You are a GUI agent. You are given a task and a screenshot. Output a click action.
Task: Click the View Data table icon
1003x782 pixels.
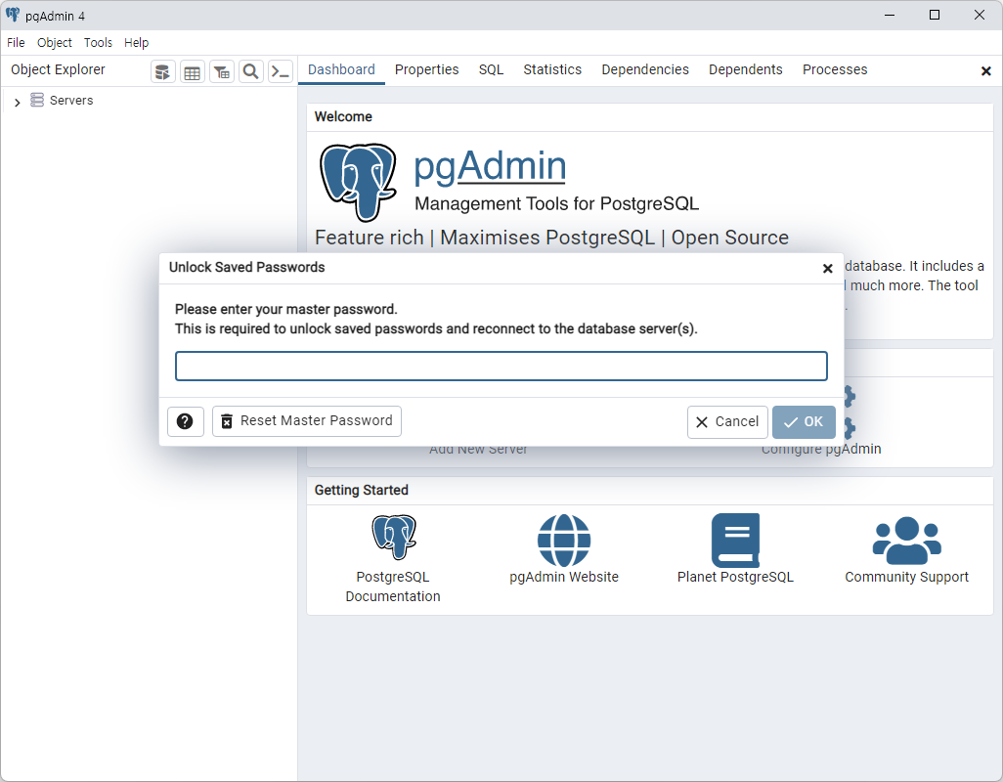[x=192, y=71]
